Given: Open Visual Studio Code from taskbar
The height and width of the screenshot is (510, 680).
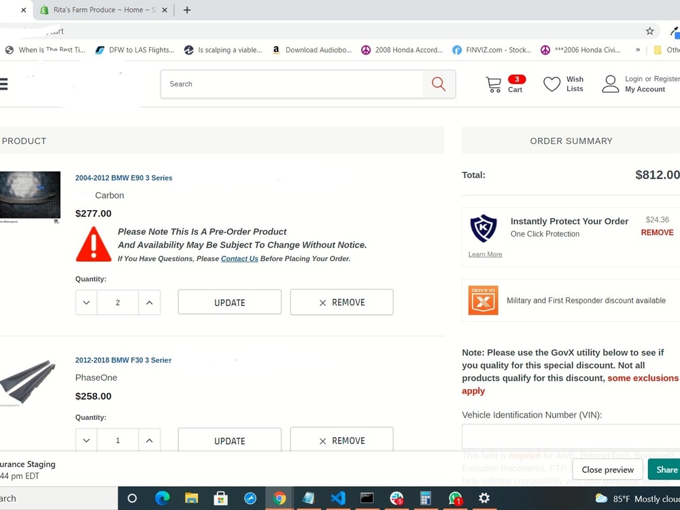Looking at the screenshot, I should point(338,498).
